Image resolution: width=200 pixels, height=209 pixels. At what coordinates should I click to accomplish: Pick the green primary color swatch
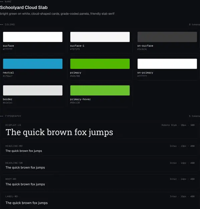[100, 64]
